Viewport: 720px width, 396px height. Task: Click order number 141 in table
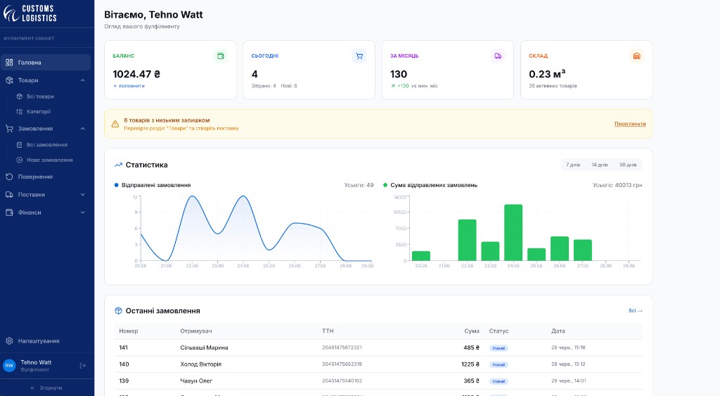tap(124, 347)
